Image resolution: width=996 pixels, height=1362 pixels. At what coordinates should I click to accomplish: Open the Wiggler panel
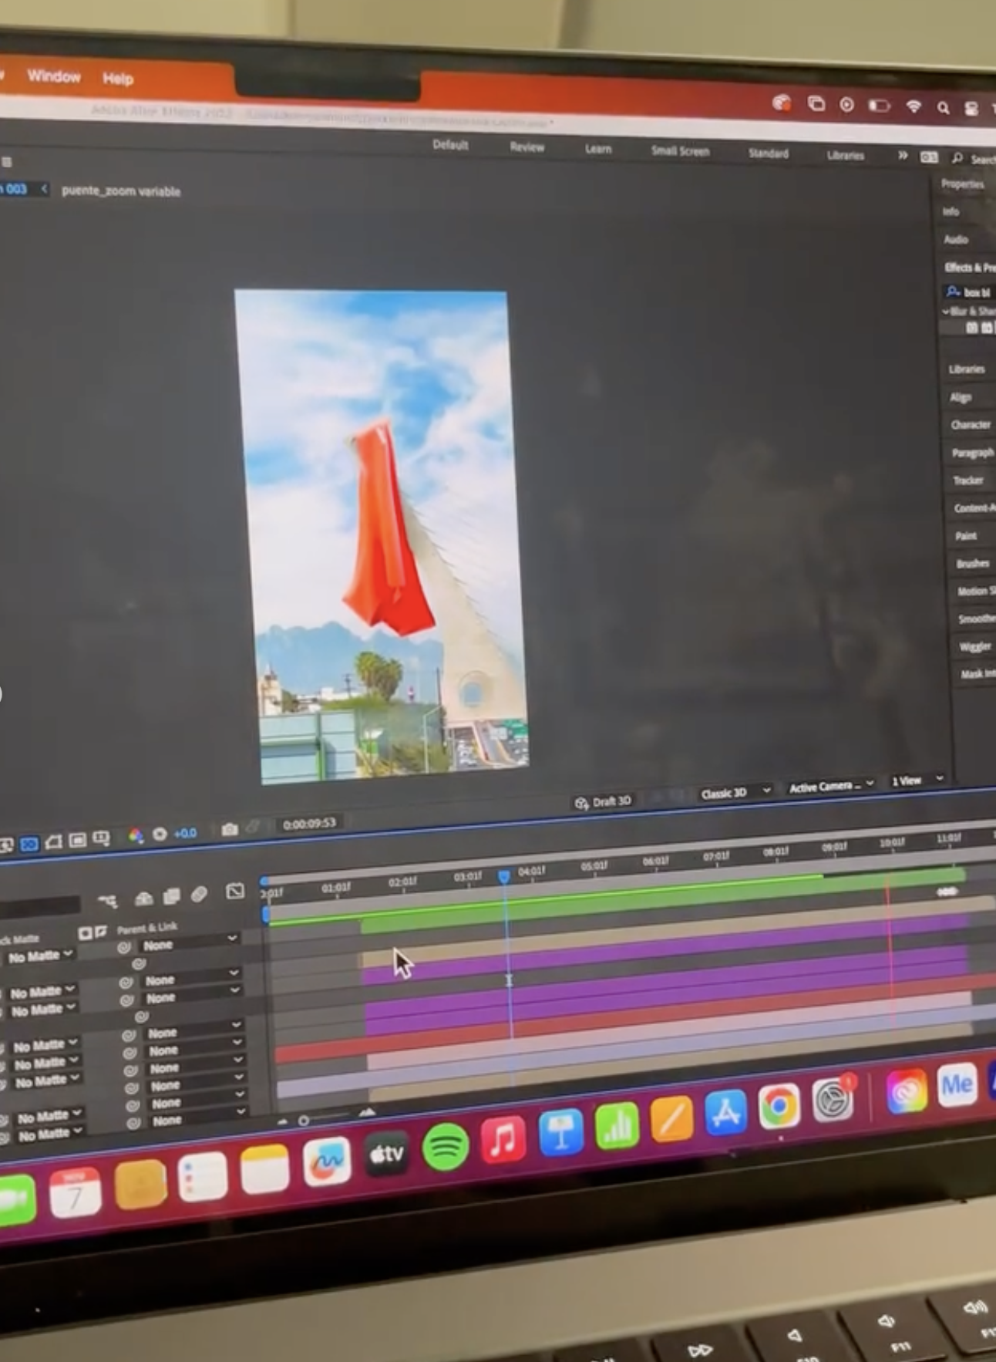pyautogui.click(x=975, y=646)
